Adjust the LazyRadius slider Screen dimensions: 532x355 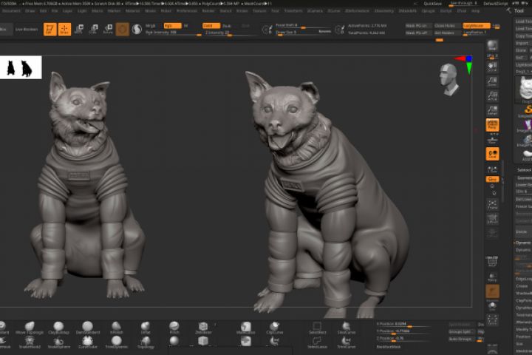point(477,33)
